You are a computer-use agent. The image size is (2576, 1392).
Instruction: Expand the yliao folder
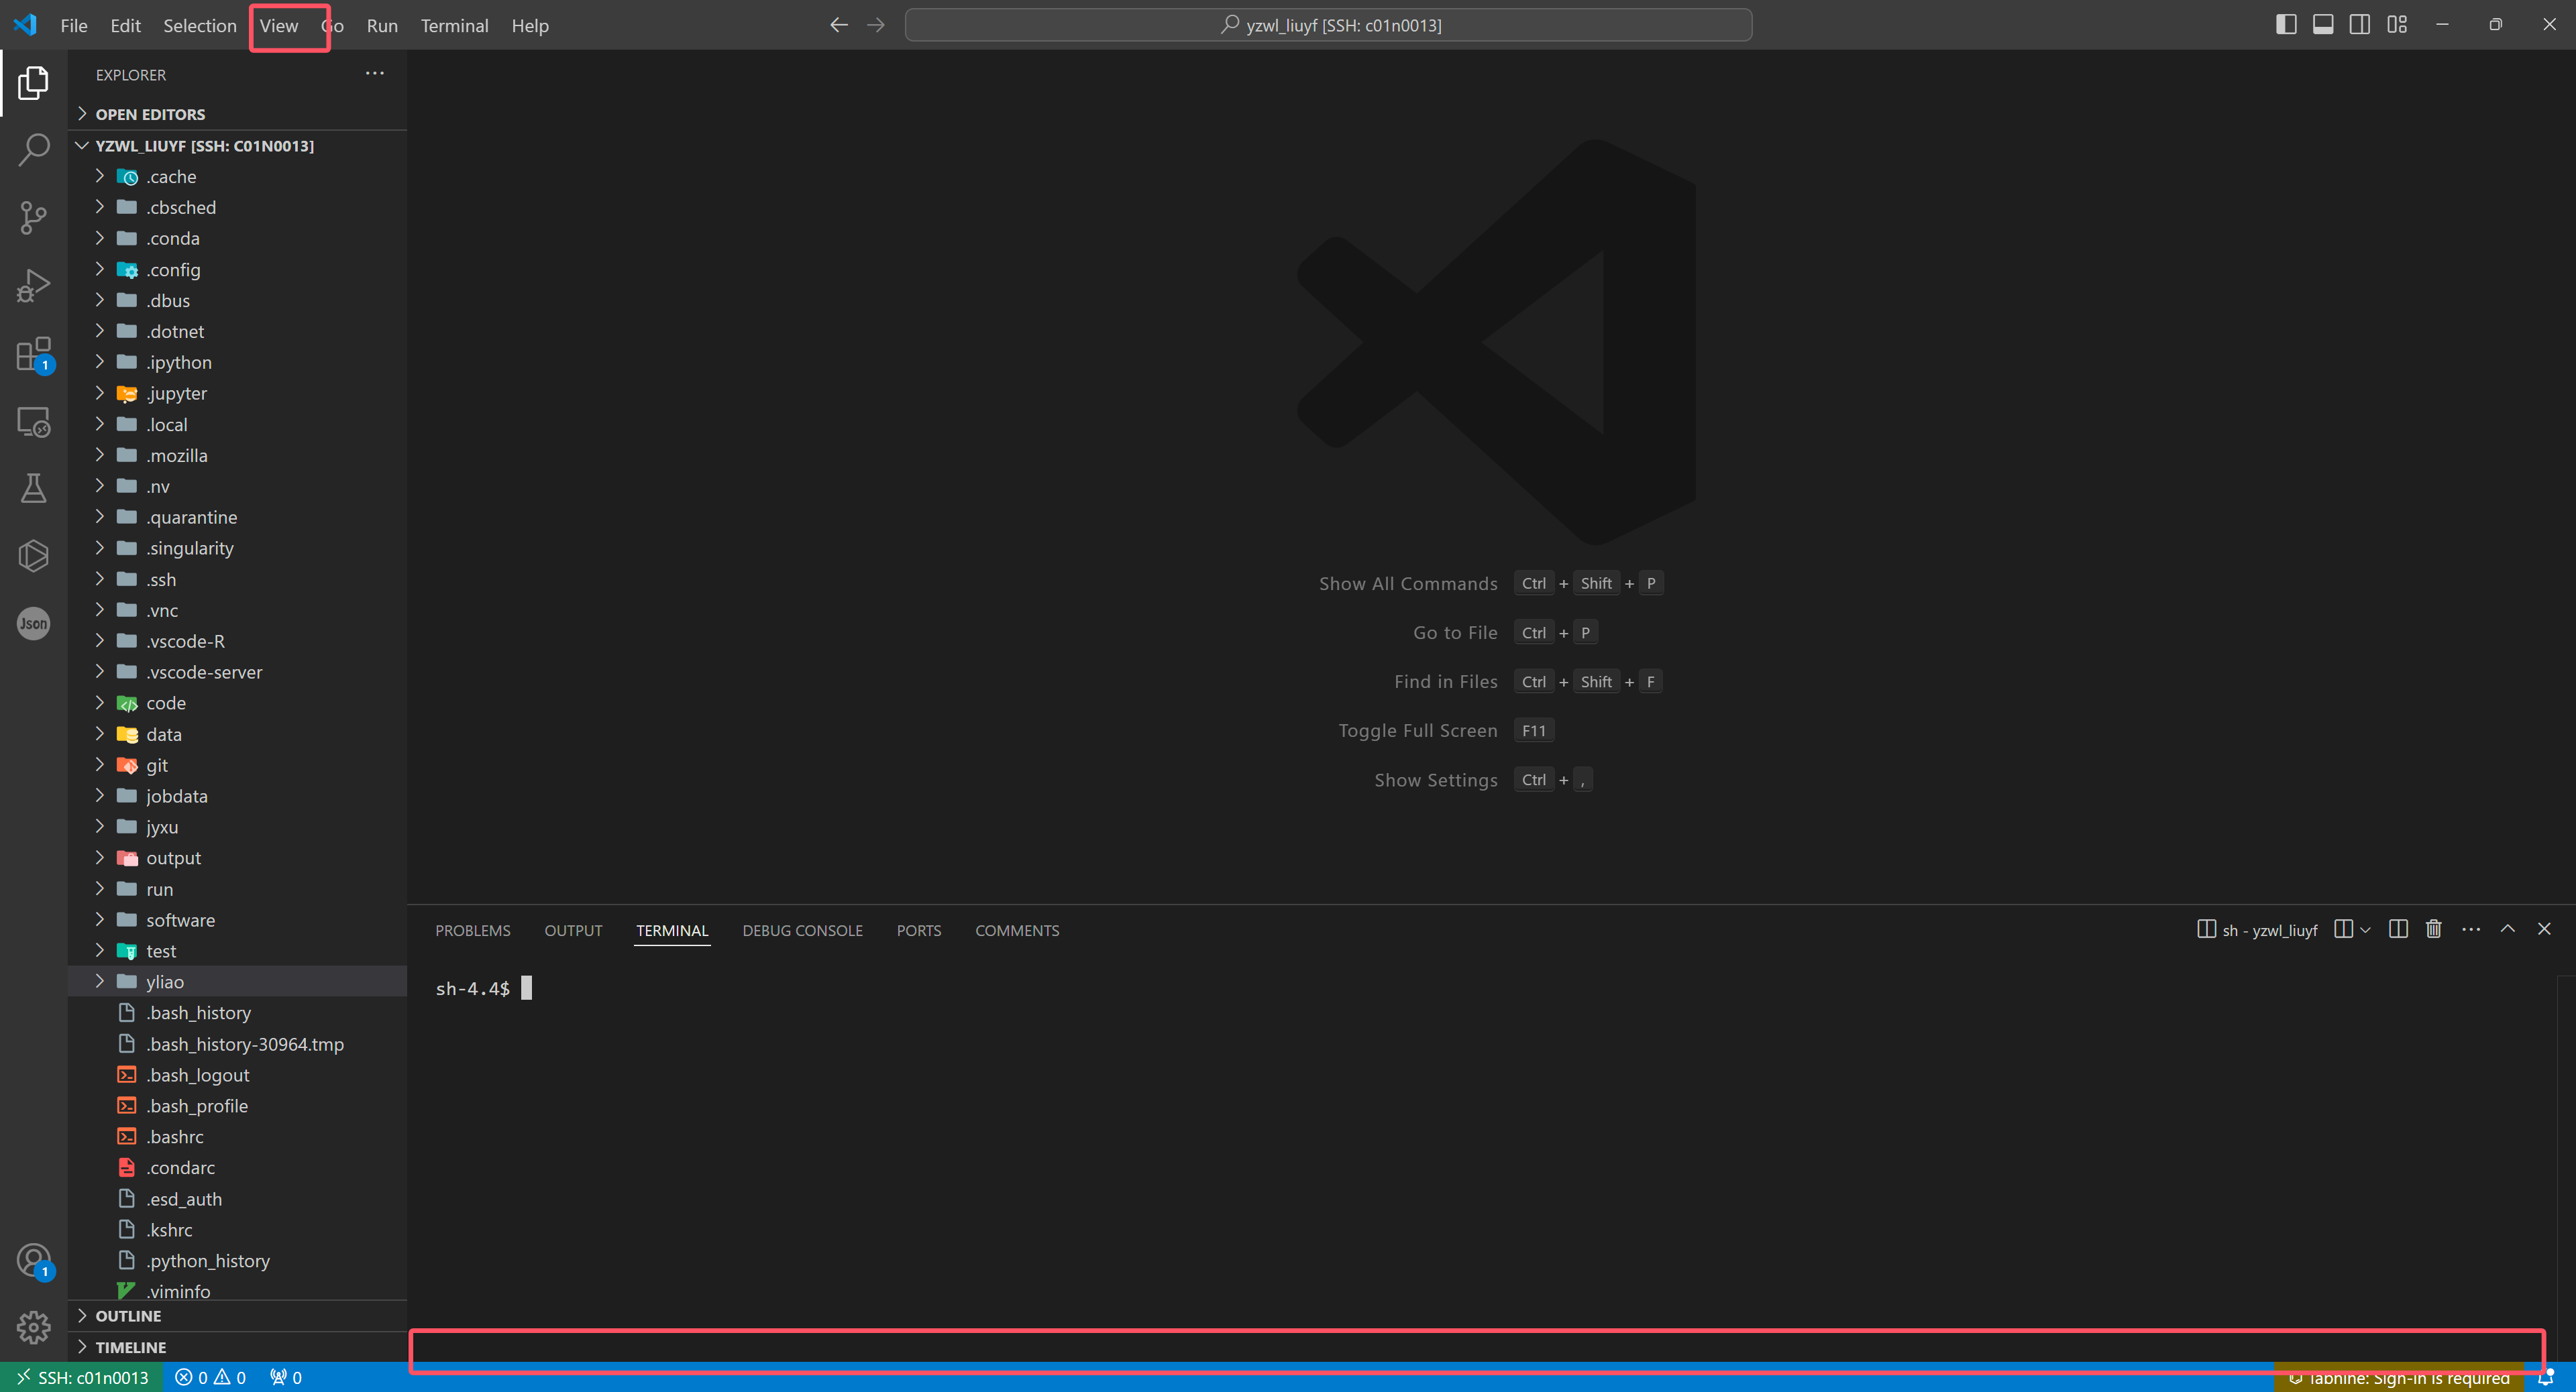coord(165,981)
